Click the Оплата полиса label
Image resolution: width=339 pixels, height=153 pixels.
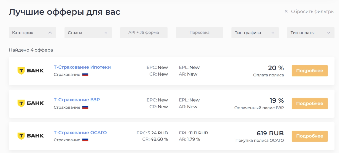click(268, 75)
